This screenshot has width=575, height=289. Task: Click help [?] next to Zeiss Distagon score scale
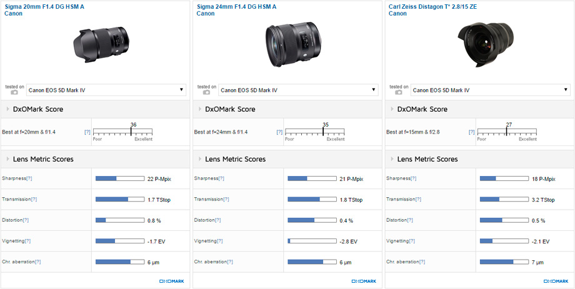coord(472,132)
